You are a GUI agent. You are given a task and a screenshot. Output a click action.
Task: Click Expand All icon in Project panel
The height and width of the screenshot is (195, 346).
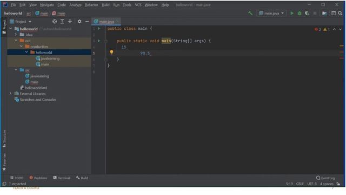[x=62, y=22]
